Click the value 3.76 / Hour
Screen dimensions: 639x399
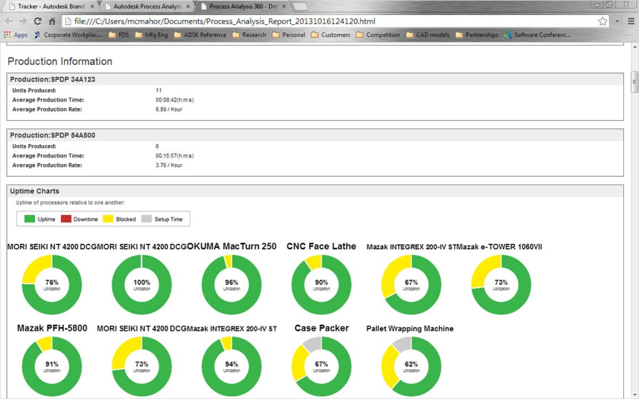168,165
